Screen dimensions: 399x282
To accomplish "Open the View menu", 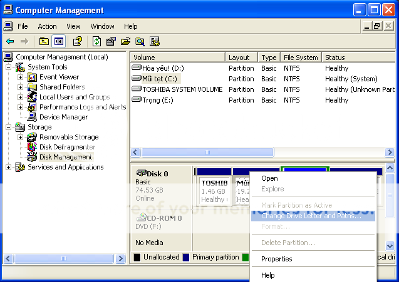I will coord(73,26).
